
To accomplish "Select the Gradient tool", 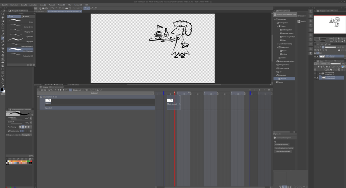I will [3, 65].
